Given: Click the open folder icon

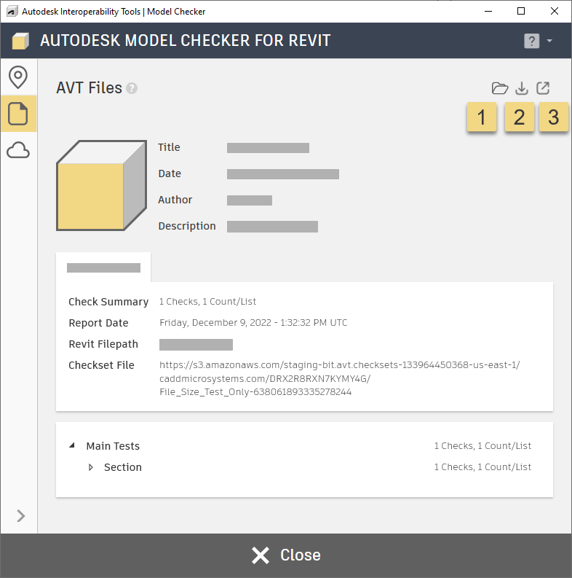Looking at the screenshot, I should 499,88.
